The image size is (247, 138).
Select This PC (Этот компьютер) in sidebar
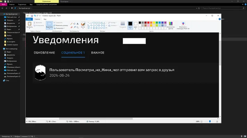[11, 49]
